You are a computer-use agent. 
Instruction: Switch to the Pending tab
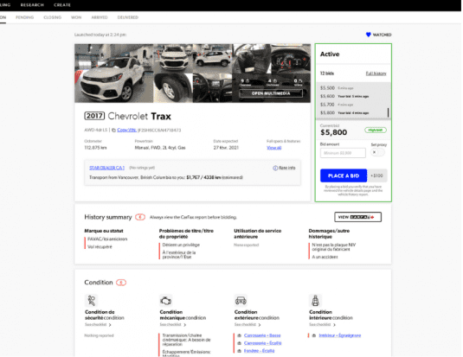tap(25, 17)
